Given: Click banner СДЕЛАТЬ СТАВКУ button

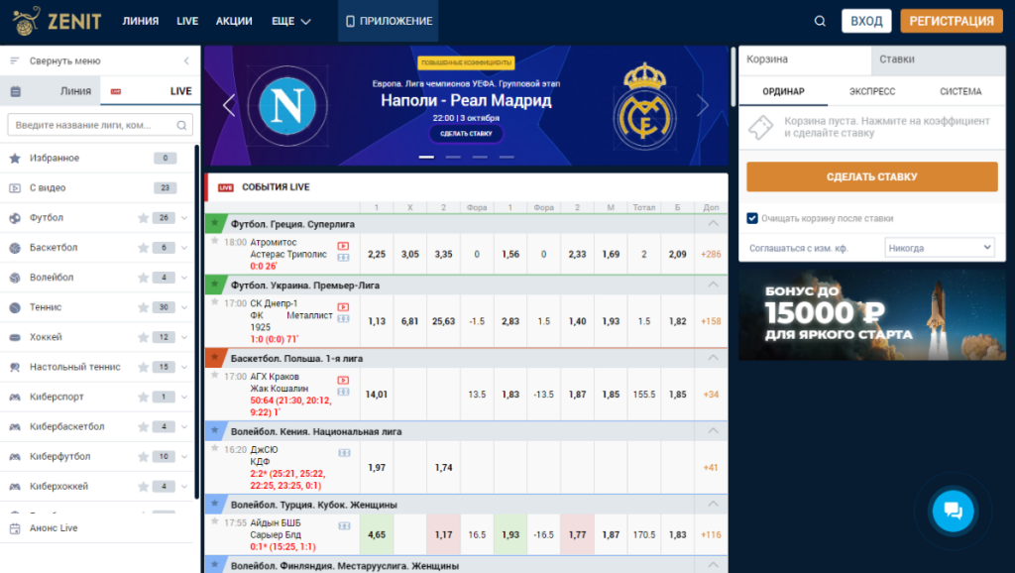Looking at the screenshot, I should 466,134.
